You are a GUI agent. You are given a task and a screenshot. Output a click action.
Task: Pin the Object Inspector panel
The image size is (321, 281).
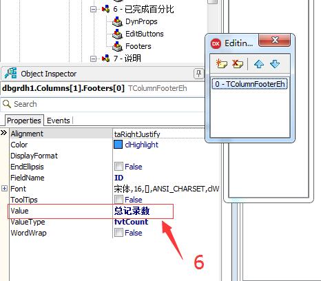coord(198,74)
